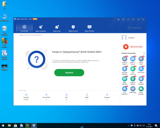The width and height of the screenshot is (160, 128).
Task: Switch to Sistem Temizleyici tab
Action: click(x=41, y=28)
